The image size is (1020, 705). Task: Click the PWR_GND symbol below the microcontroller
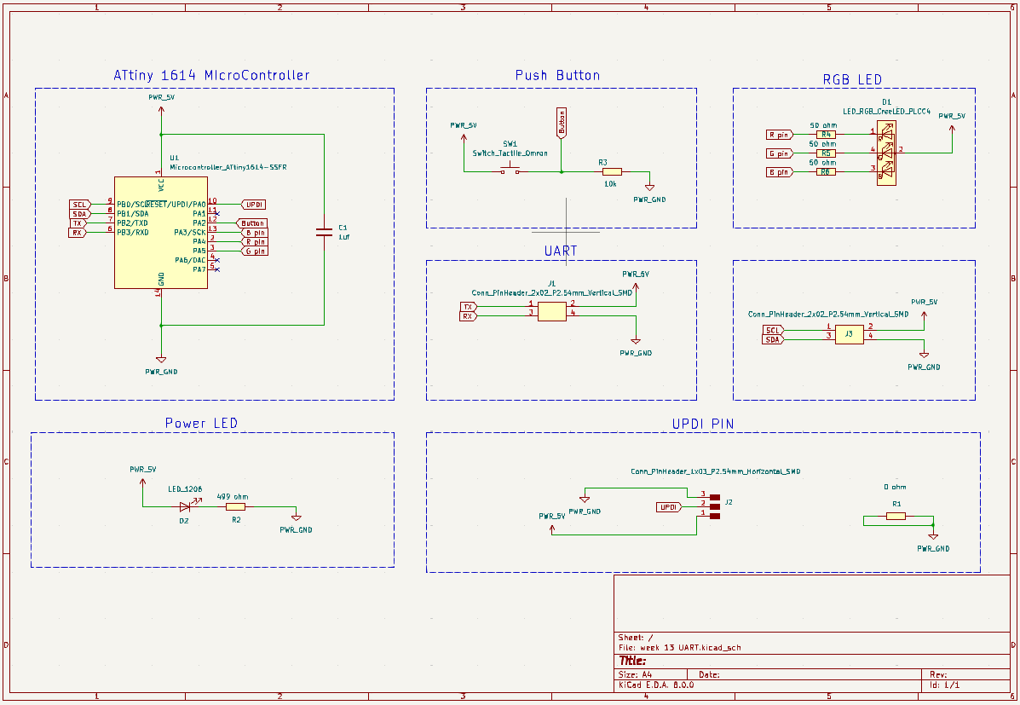[x=161, y=361]
